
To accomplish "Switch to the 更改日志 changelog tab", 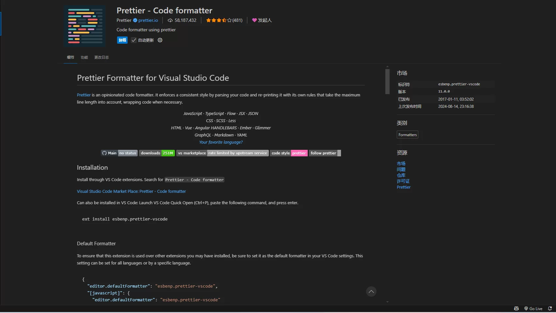I will (x=101, y=57).
